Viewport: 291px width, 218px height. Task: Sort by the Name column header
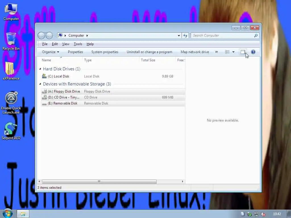[x=61, y=60]
